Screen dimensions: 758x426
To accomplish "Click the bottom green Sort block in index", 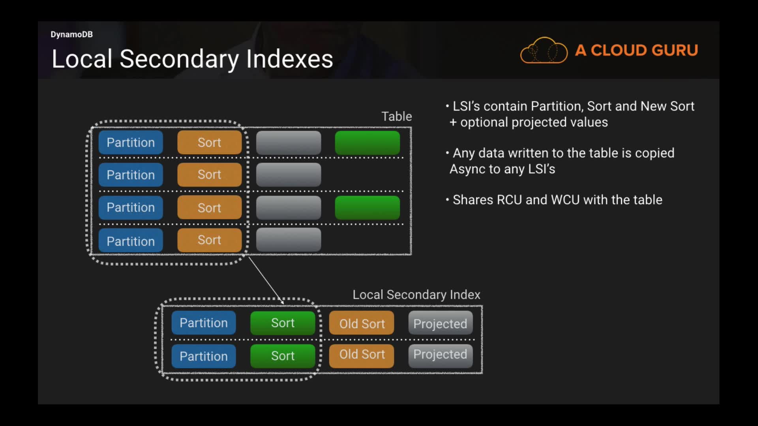I will coord(283,356).
